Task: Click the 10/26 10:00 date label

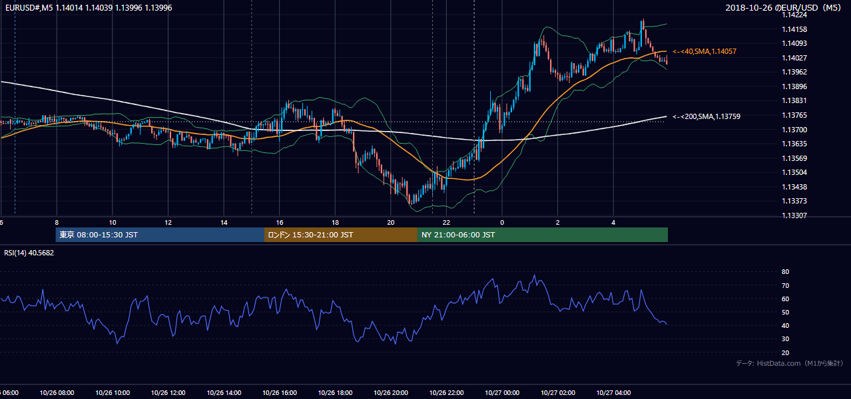Action: tap(113, 393)
